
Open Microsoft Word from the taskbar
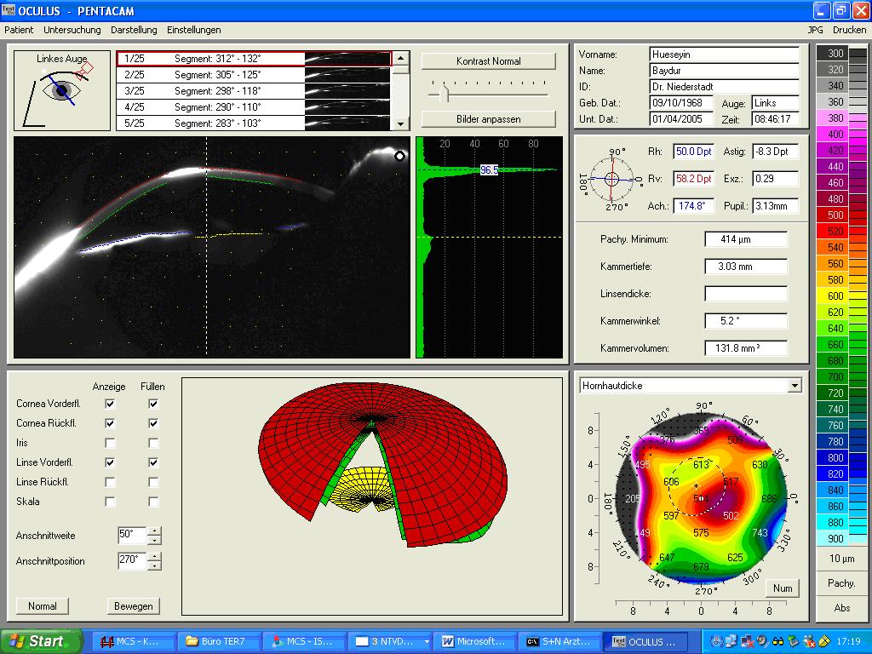click(x=473, y=641)
